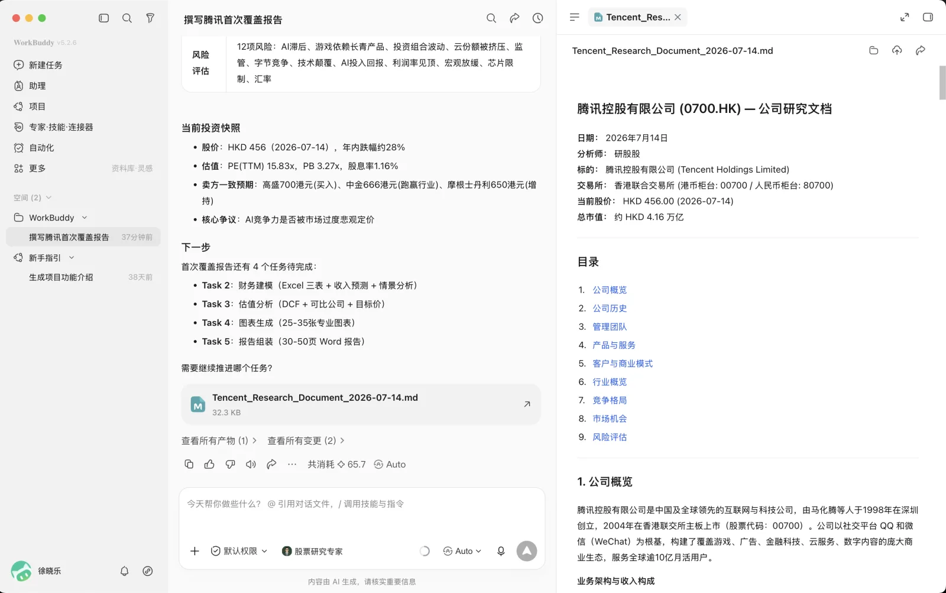
Task: Share the conversation from the chat header
Action: [x=514, y=18]
